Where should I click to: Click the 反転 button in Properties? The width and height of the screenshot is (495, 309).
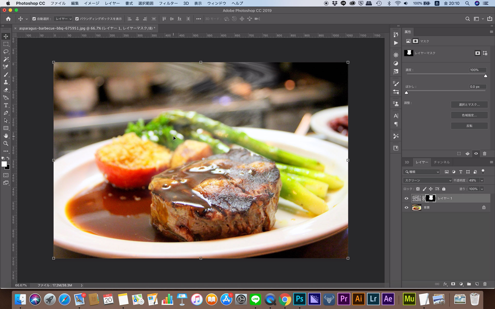point(469,126)
